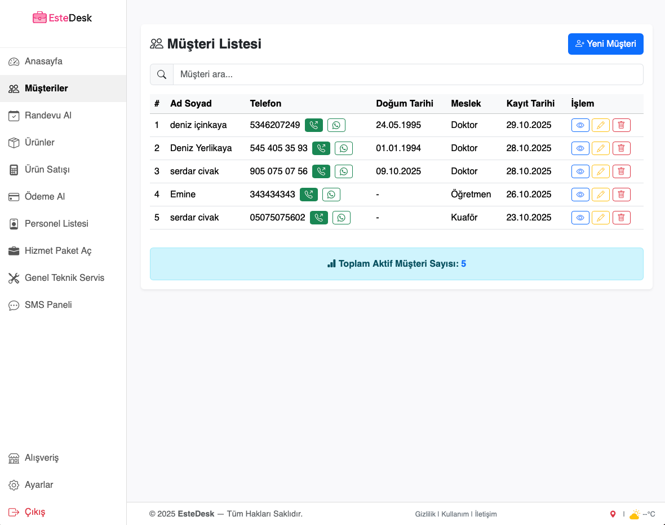Screen dimensions: 665x525
Task: View details of Deniz Yerlikaya
Action: tap(580, 148)
